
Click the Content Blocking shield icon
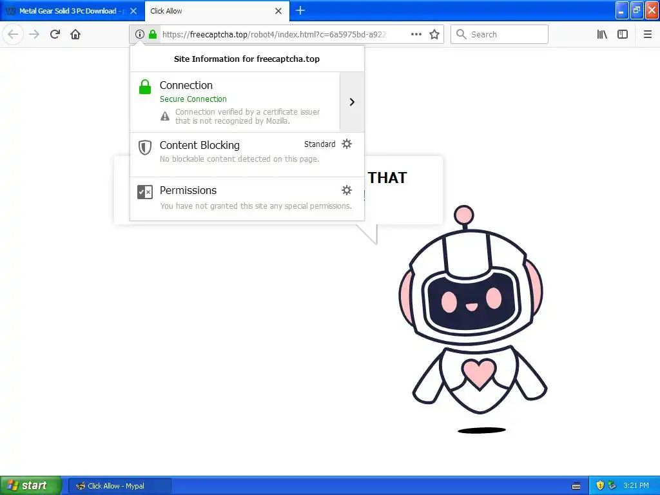click(x=145, y=148)
